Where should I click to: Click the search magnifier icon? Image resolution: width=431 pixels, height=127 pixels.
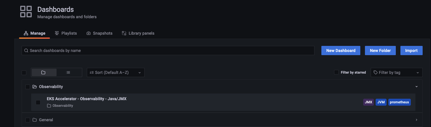point(26,51)
